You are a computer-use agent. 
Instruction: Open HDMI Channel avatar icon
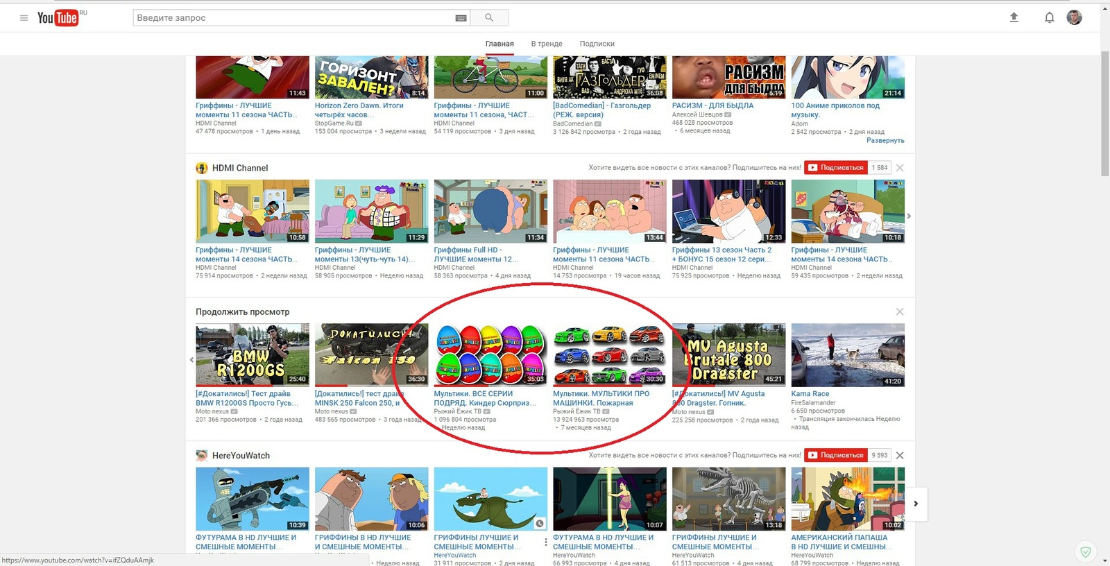tap(202, 168)
